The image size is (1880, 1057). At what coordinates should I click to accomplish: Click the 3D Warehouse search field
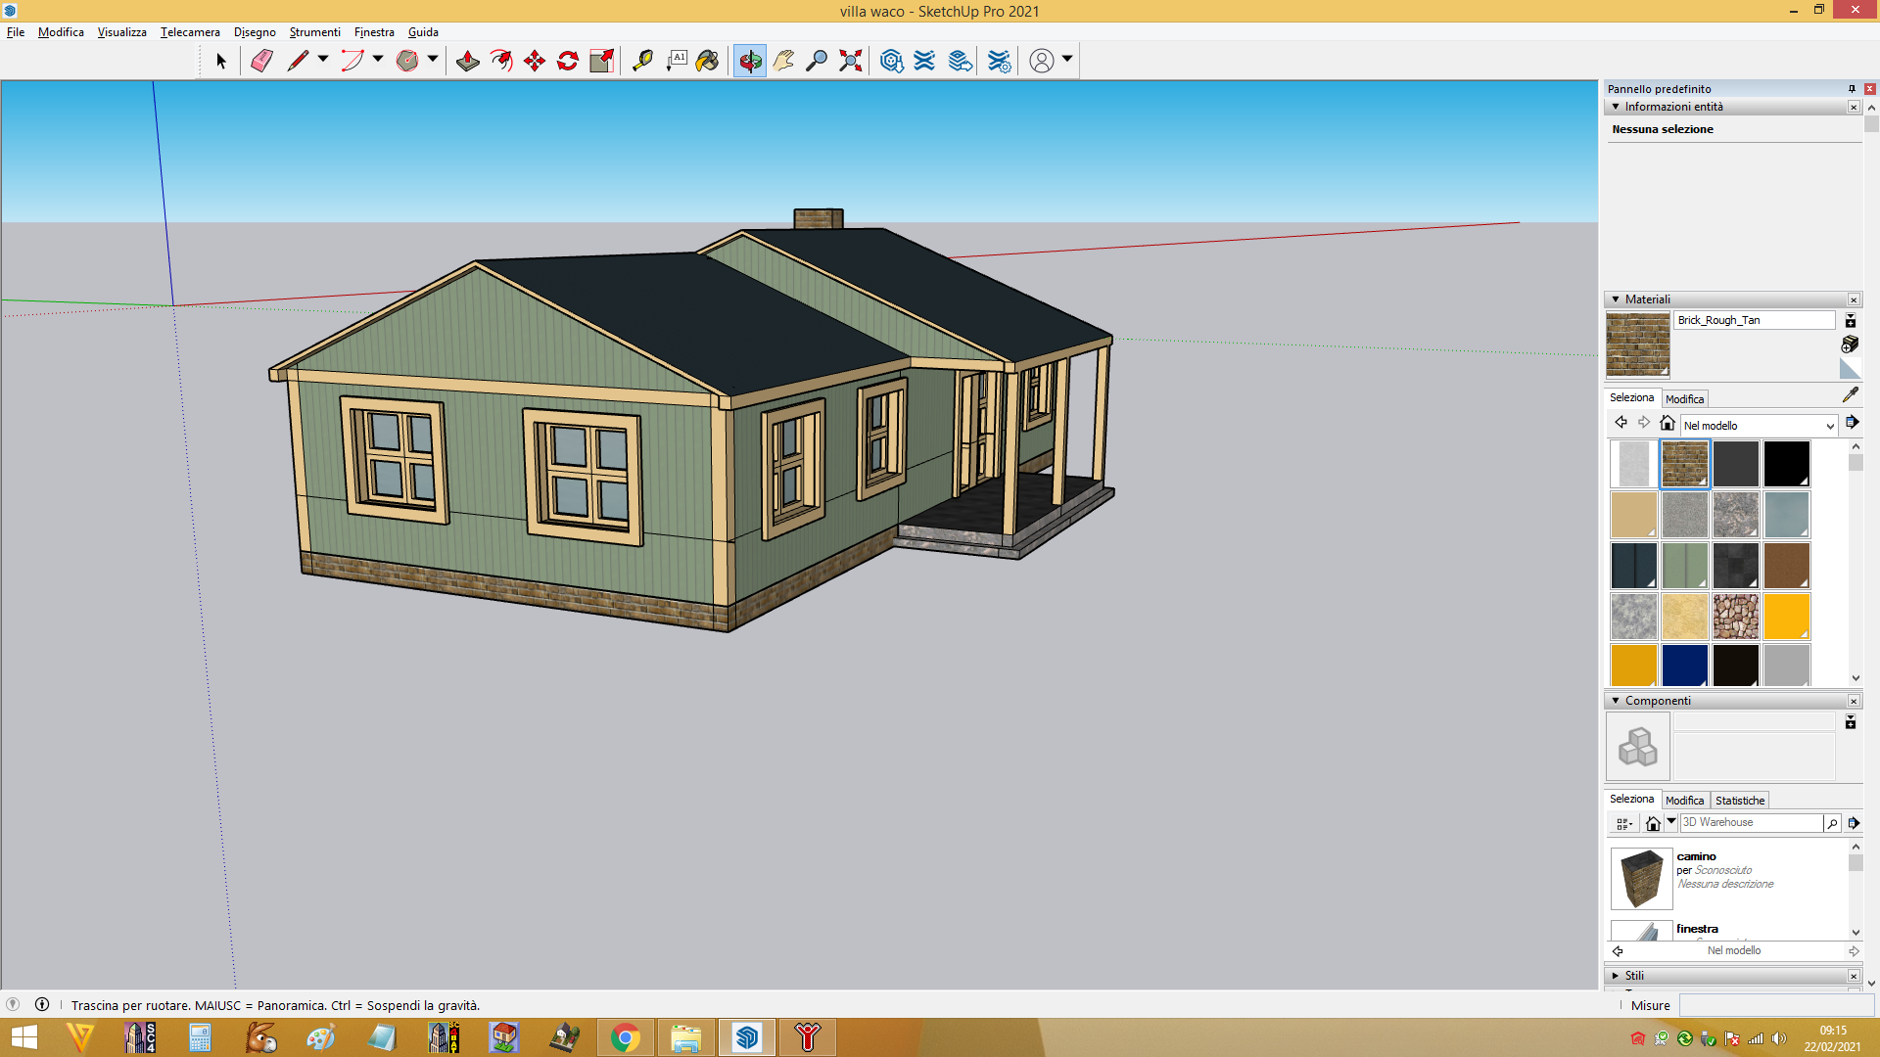click(1751, 823)
